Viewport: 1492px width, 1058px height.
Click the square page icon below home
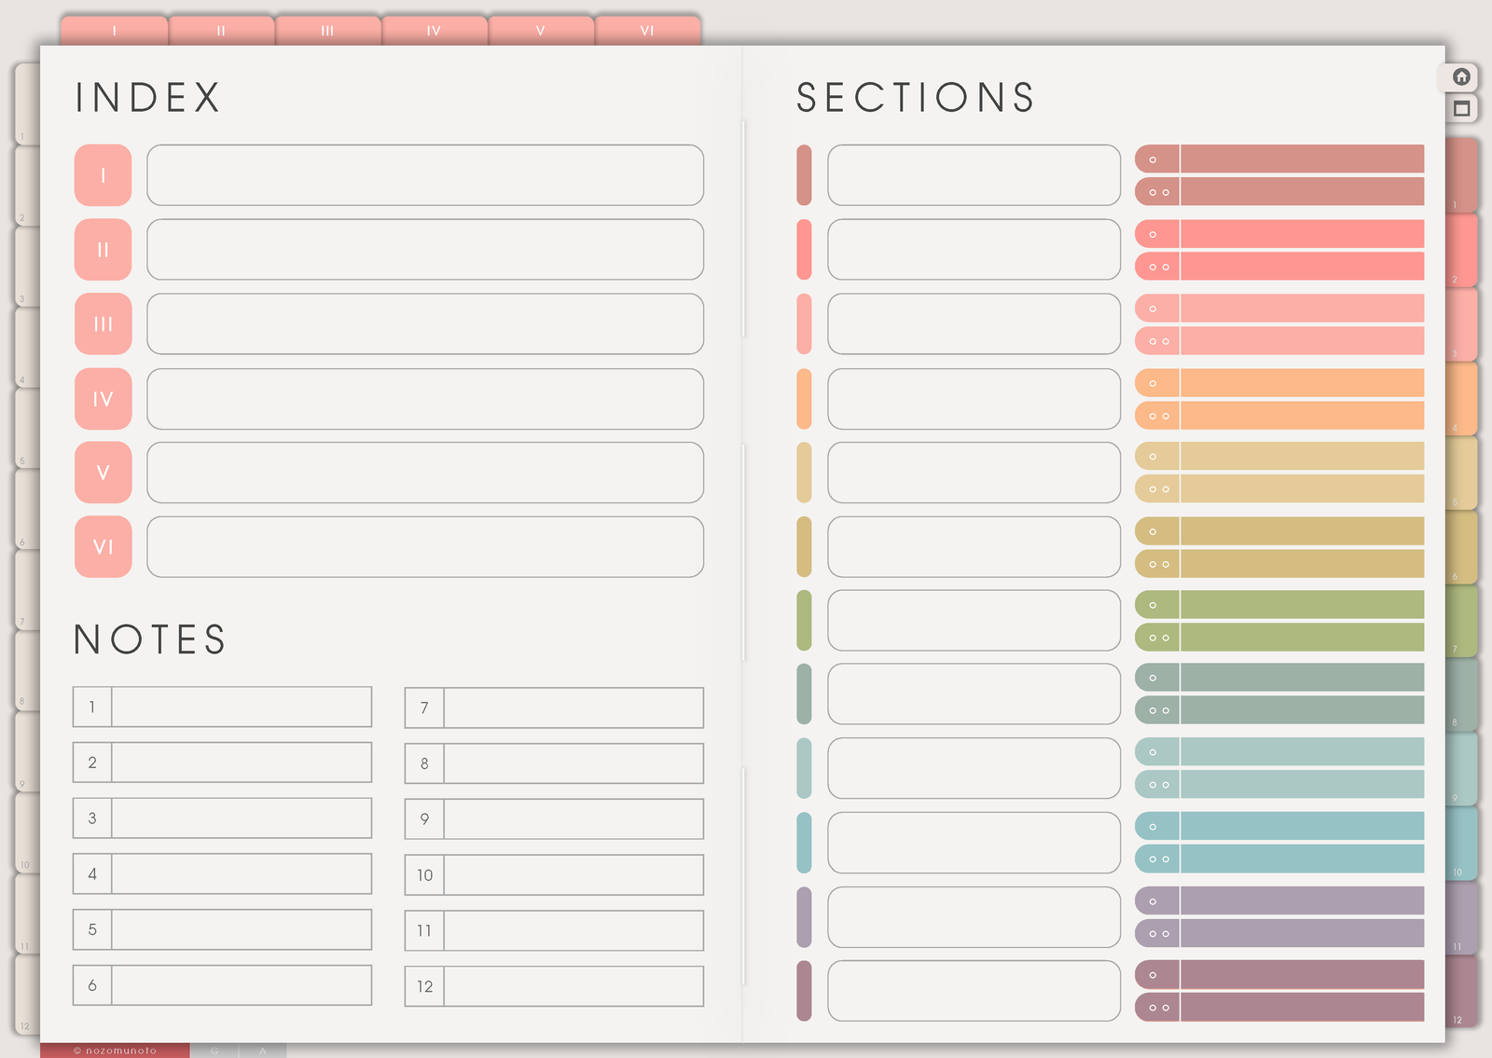pyautogui.click(x=1461, y=108)
